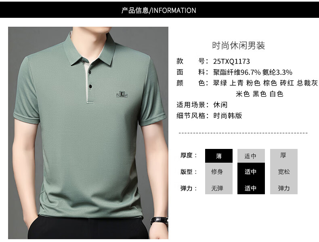Click the 黑色 color name
319x242 pixels.
click(x=260, y=94)
